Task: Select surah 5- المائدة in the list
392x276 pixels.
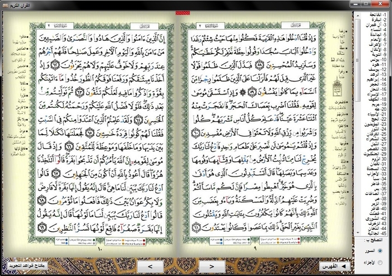Action: click(x=378, y=35)
